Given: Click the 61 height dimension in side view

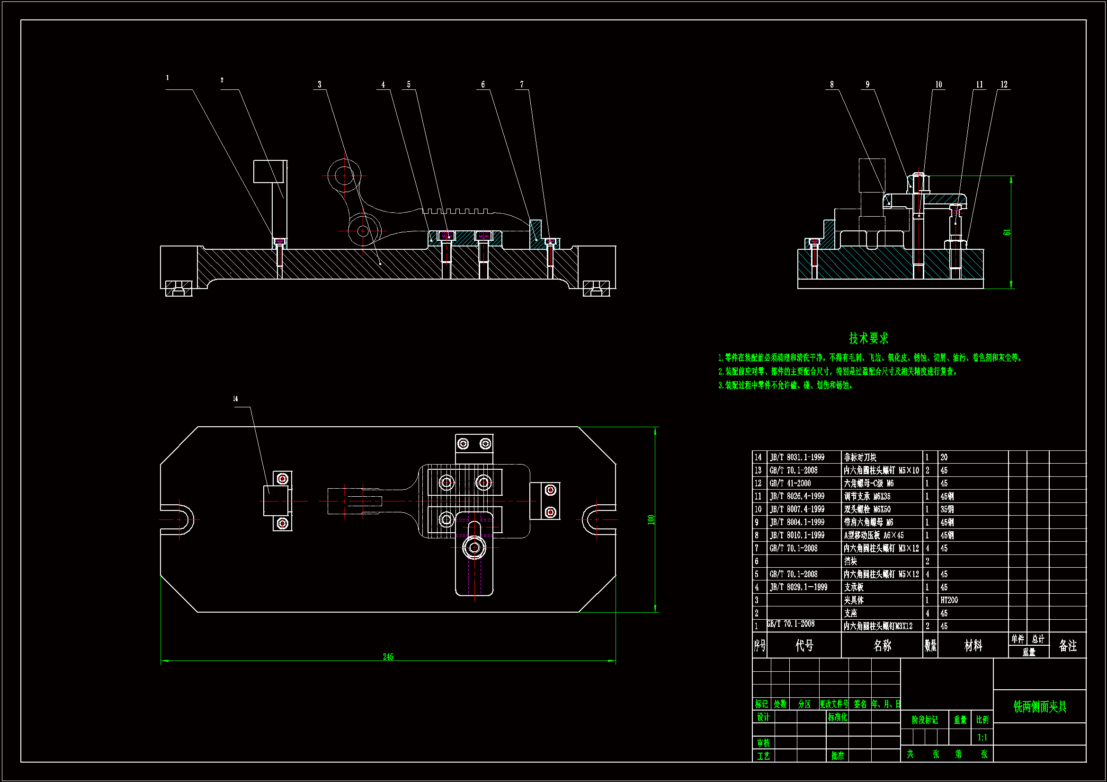Looking at the screenshot, I should 1007,232.
